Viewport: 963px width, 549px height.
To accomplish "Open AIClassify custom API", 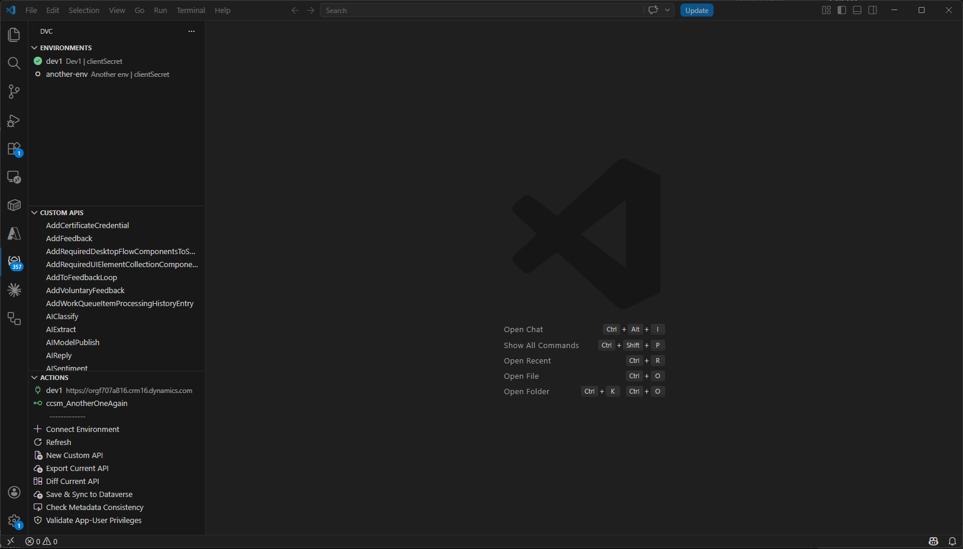I will 116,317.
